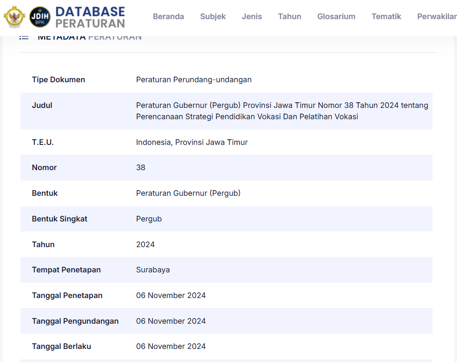Click the Database Peraturan site title

[90, 17]
